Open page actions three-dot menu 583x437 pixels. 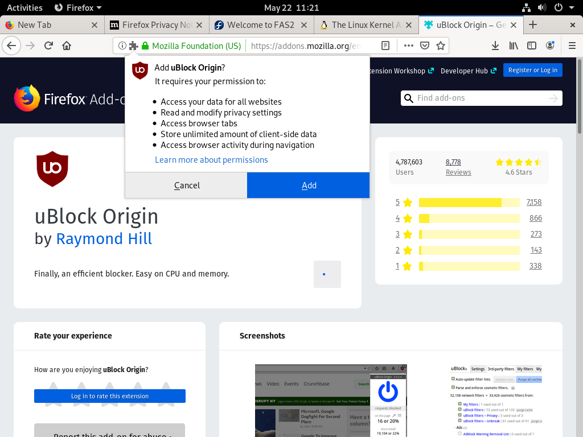(409, 46)
